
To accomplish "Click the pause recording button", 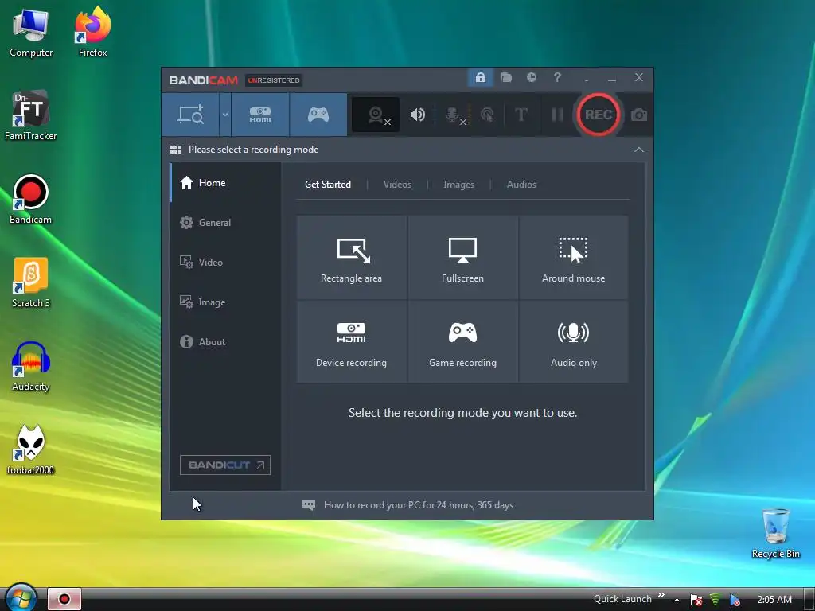I will click(557, 115).
